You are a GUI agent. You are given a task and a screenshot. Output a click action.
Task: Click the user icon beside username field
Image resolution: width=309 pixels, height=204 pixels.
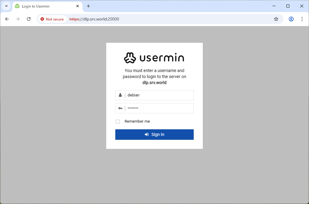point(120,95)
